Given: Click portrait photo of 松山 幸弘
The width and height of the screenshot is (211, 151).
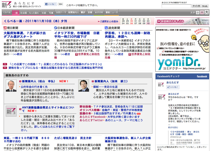Looking at the screenshot, I should pyautogui.click(x=11, y=86).
